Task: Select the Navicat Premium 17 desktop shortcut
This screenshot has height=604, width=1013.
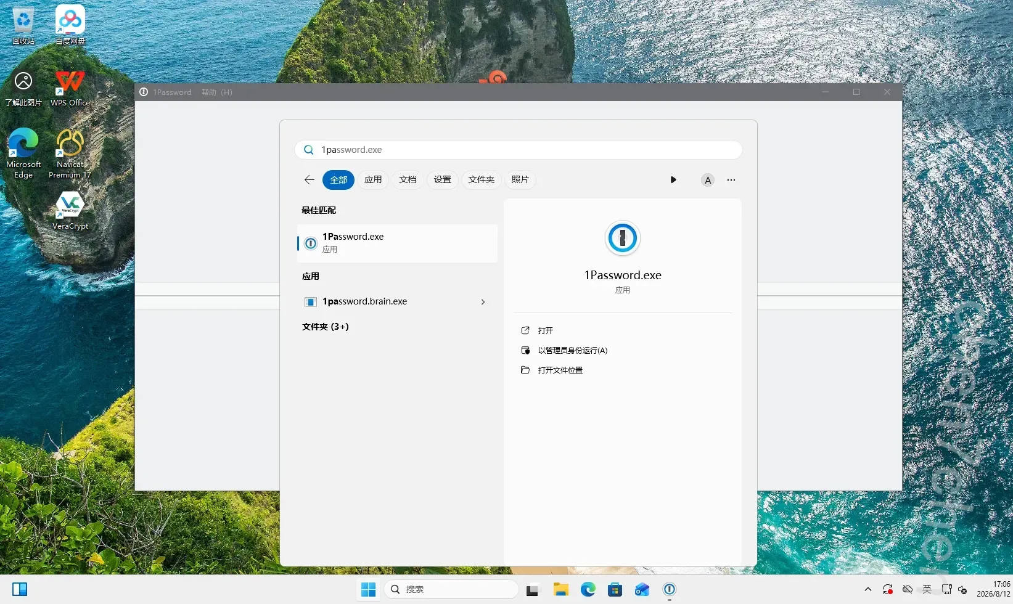Action: 70,153
